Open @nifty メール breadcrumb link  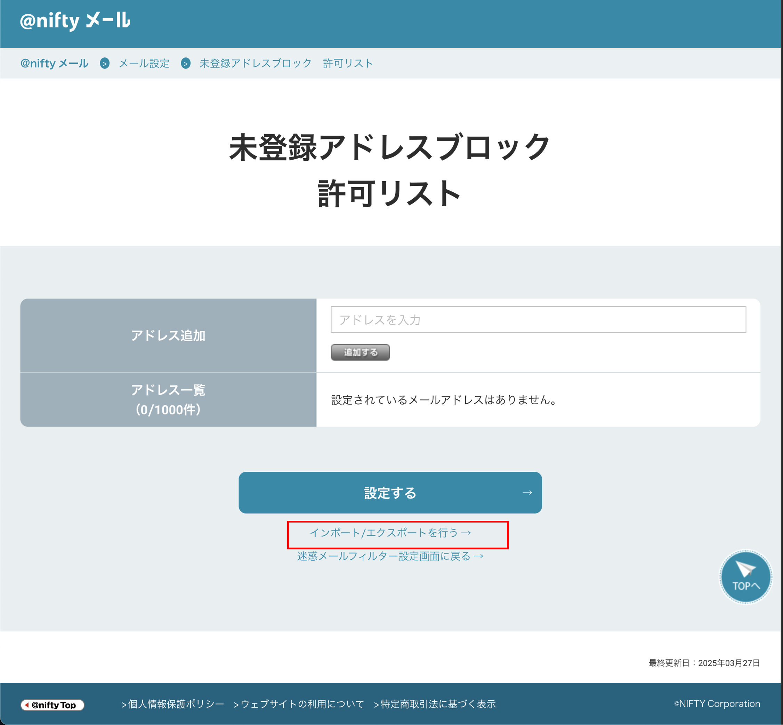click(x=55, y=63)
